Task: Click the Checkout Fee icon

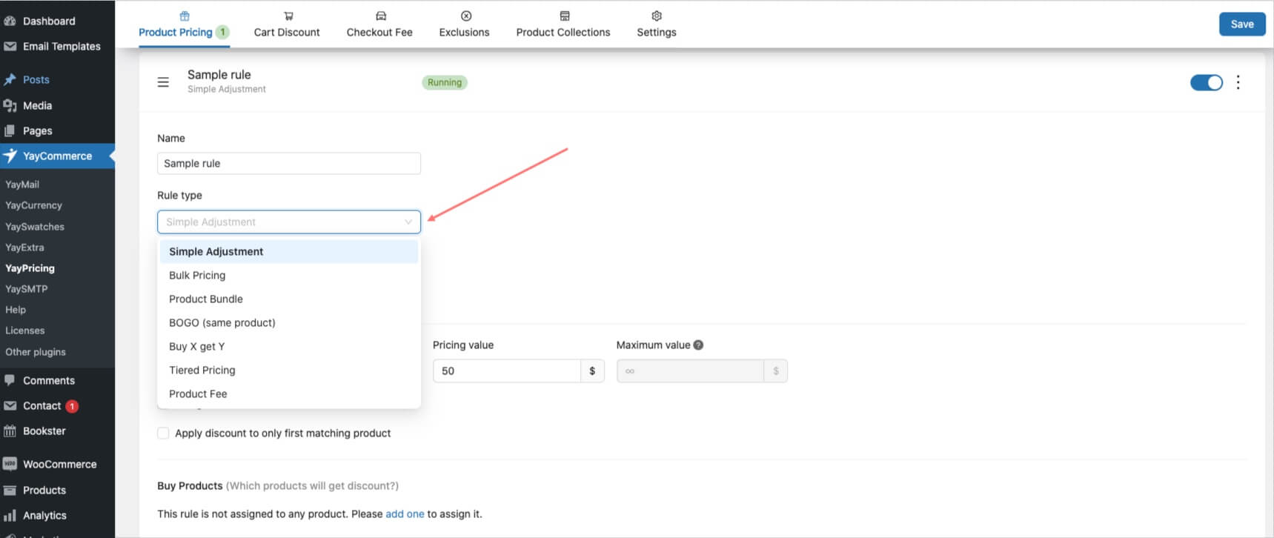Action: click(x=380, y=16)
